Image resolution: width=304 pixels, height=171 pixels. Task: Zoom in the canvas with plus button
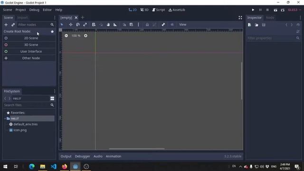pyautogui.click(x=85, y=36)
